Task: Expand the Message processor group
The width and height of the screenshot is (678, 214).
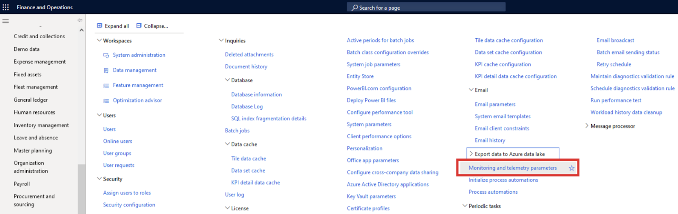Action: click(x=587, y=126)
